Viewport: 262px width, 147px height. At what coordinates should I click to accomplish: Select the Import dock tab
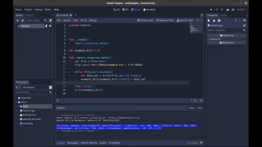click(29, 15)
